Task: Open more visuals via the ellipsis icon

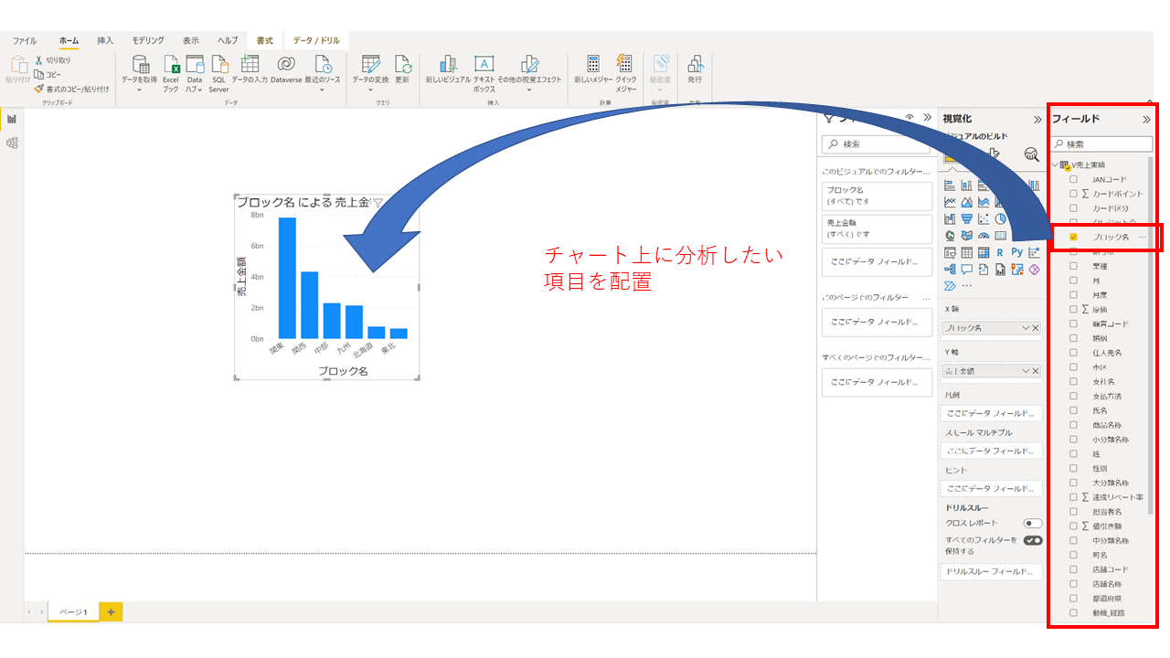Action: click(x=967, y=286)
